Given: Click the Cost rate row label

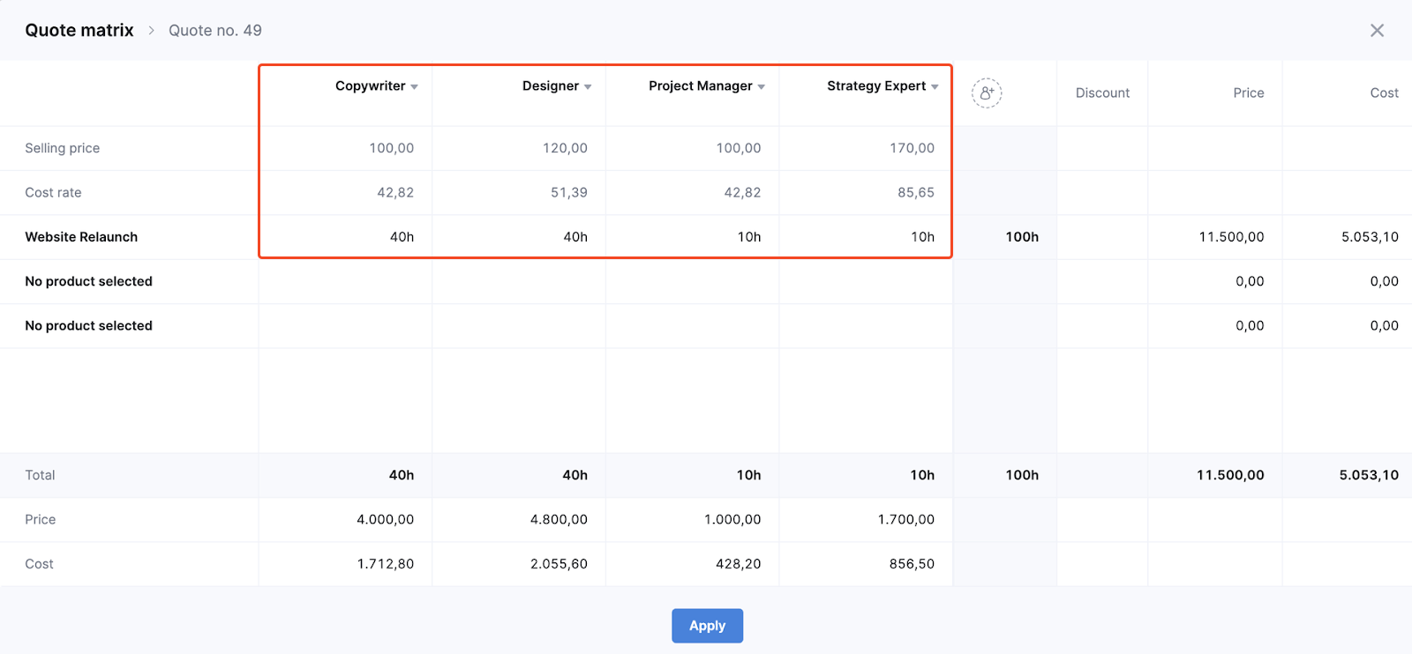Looking at the screenshot, I should [53, 192].
